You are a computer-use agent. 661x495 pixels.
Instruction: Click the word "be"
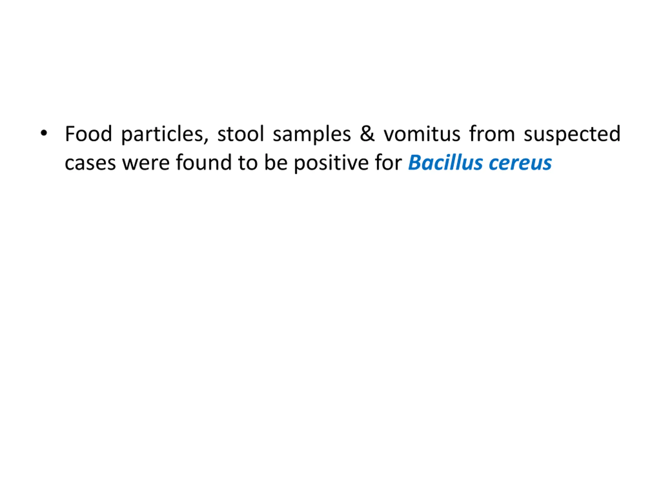276,163
